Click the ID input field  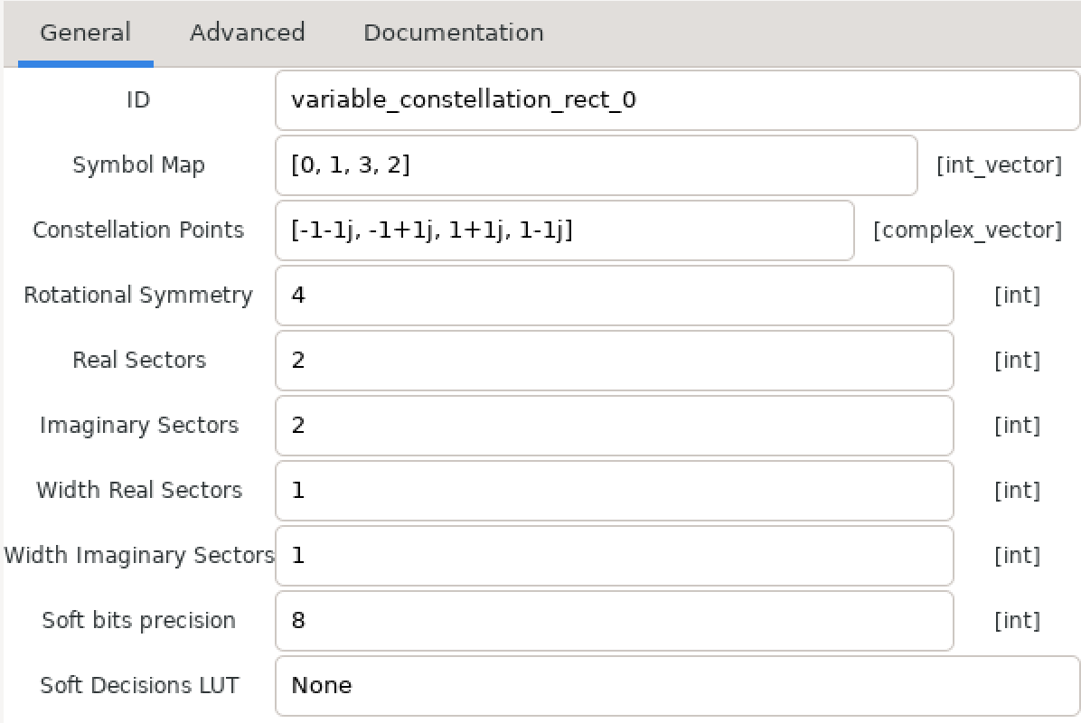click(x=677, y=100)
